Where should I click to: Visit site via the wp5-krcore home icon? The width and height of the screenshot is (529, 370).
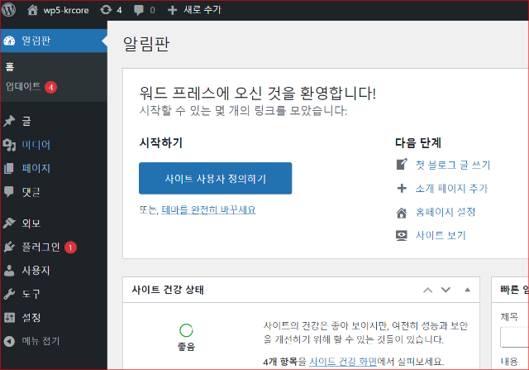pos(32,10)
